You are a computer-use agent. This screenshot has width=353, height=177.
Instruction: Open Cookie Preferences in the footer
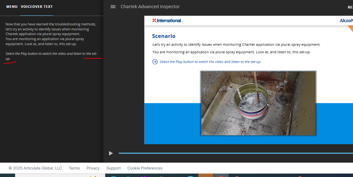[145, 168]
